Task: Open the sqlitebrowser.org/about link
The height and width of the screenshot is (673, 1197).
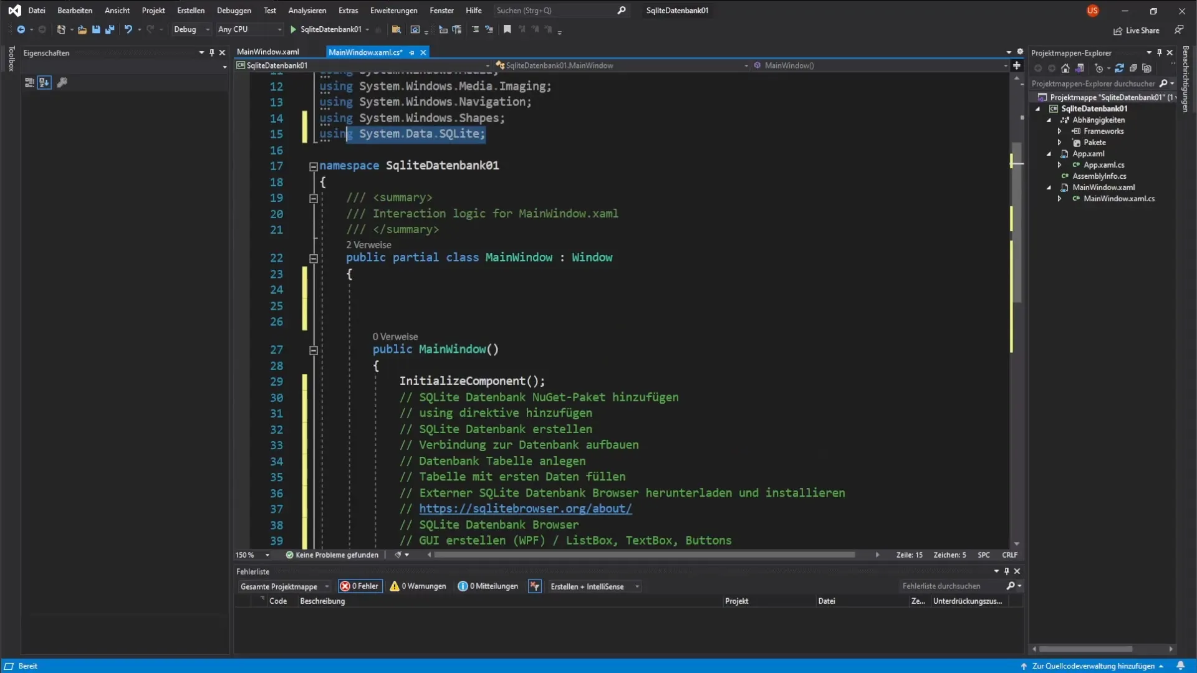Action: (x=525, y=508)
